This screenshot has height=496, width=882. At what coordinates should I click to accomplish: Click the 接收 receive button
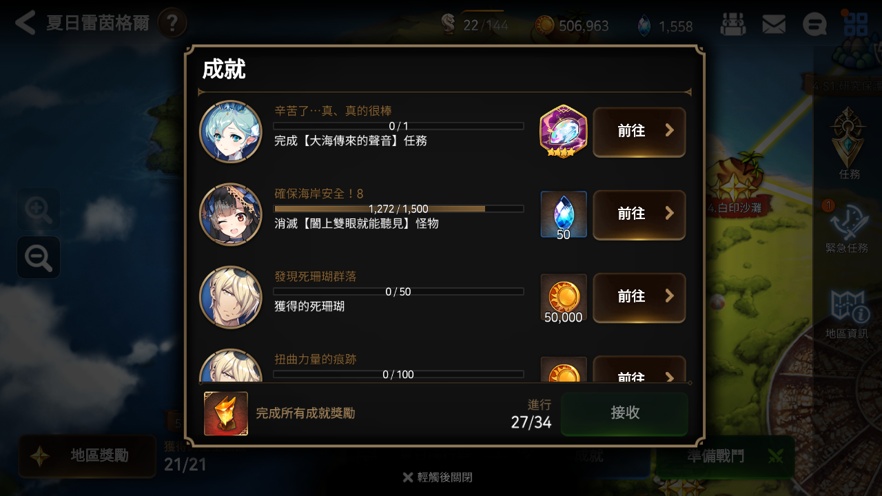[624, 413]
